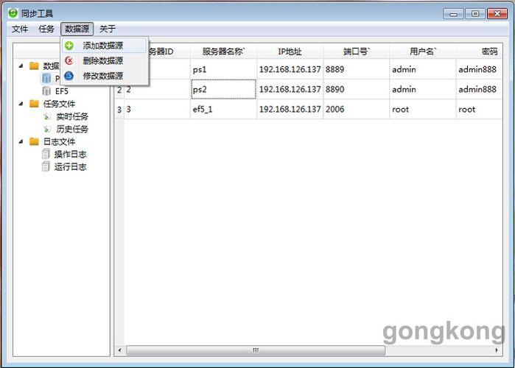This screenshot has height=368, width=515.
Task: Click the 操作日志 document icon
Action: (46, 154)
